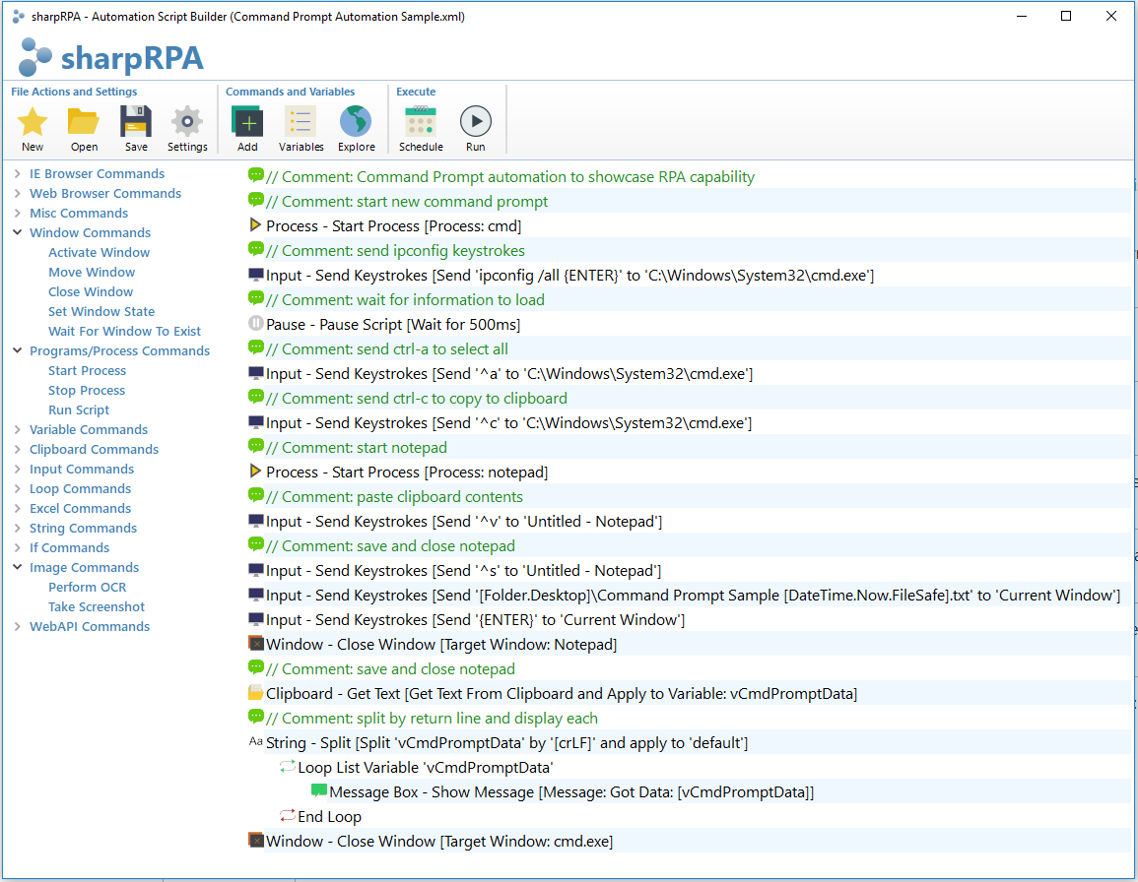Screen dimensions: 1138x882
Task: Click monitor icon of 'ipconfig /all' keystrokes line
Action: pos(255,275)
